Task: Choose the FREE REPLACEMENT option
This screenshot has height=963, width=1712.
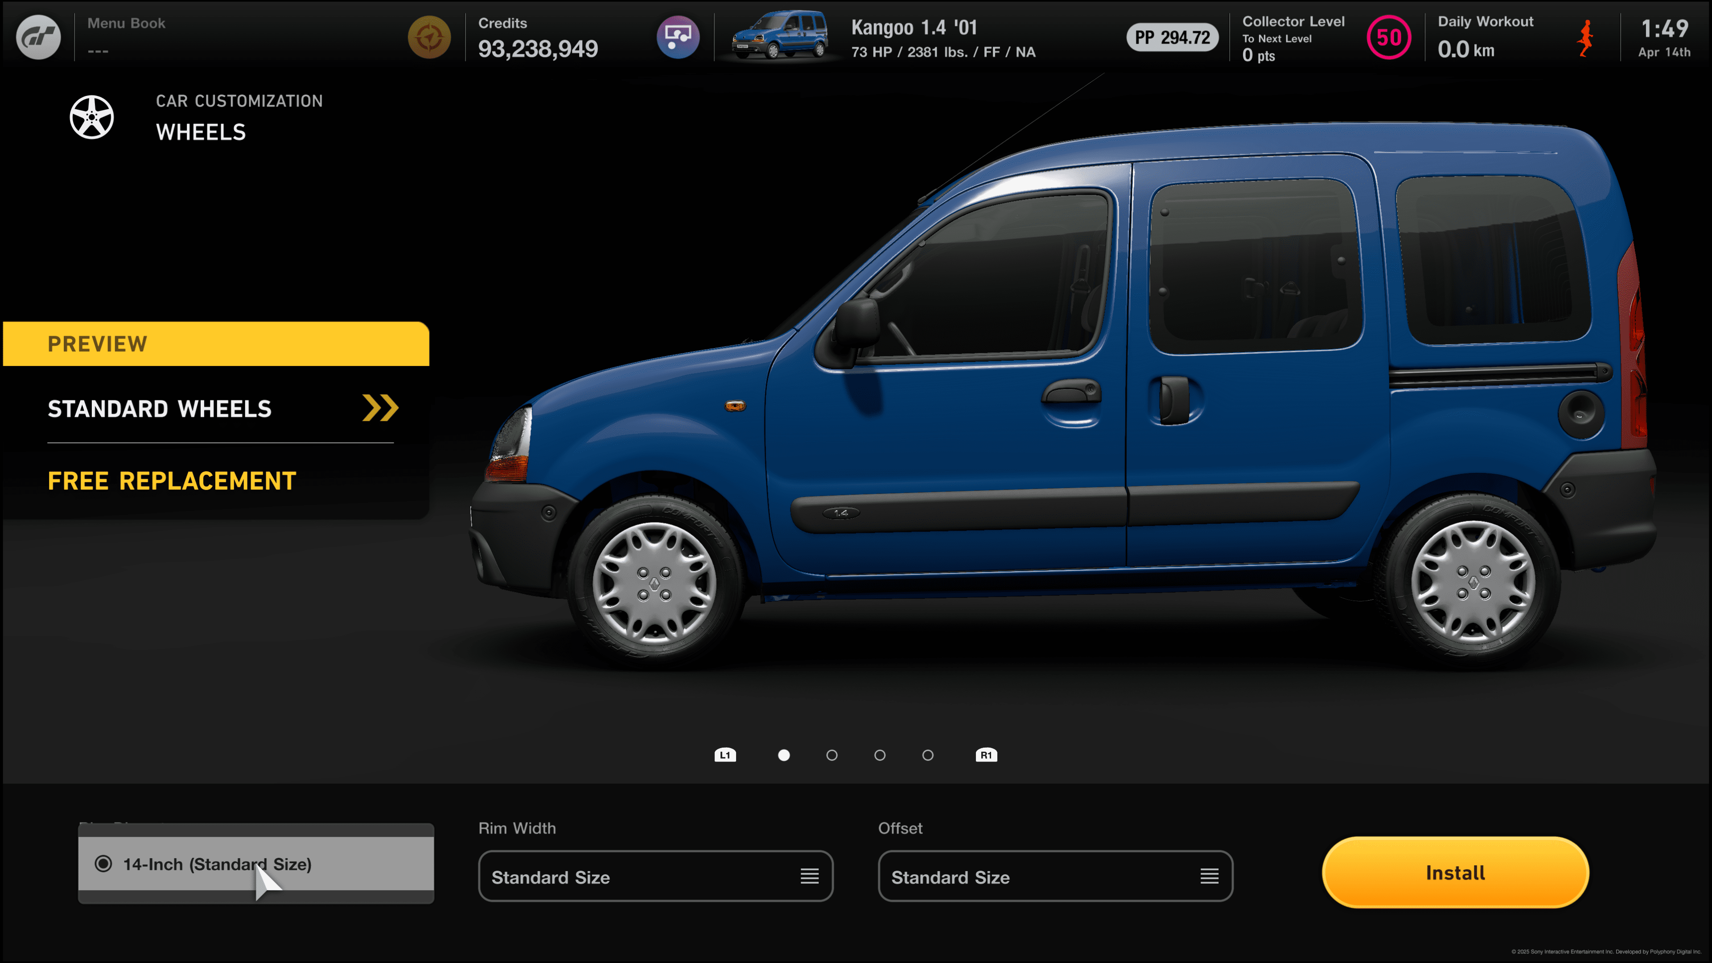Action: tap(172, 481)
